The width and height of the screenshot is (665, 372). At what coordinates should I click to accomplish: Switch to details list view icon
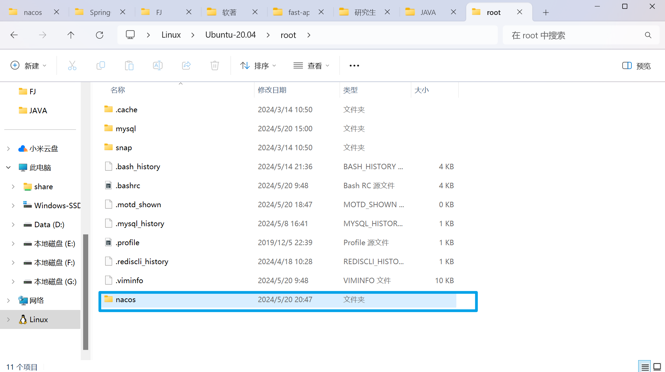[645, 367]
